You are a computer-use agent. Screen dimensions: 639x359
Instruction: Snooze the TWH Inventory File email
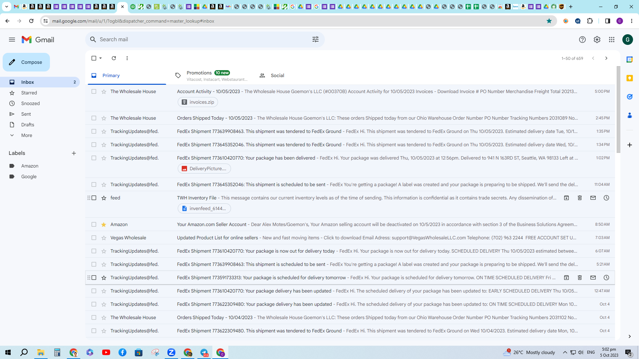pyautogui.click(x=606, y=198)
